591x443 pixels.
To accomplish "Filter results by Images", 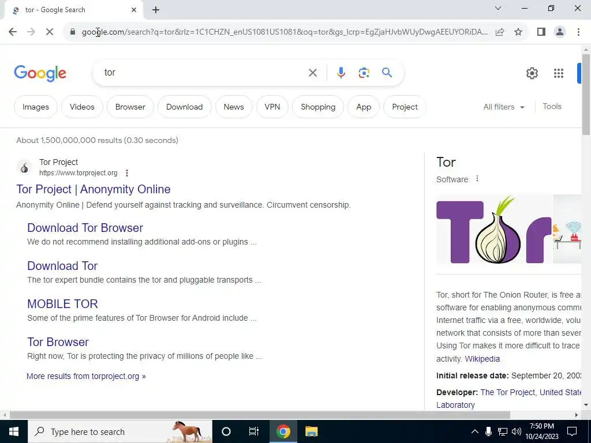I will pyautogui.click(x=35, y=107).
